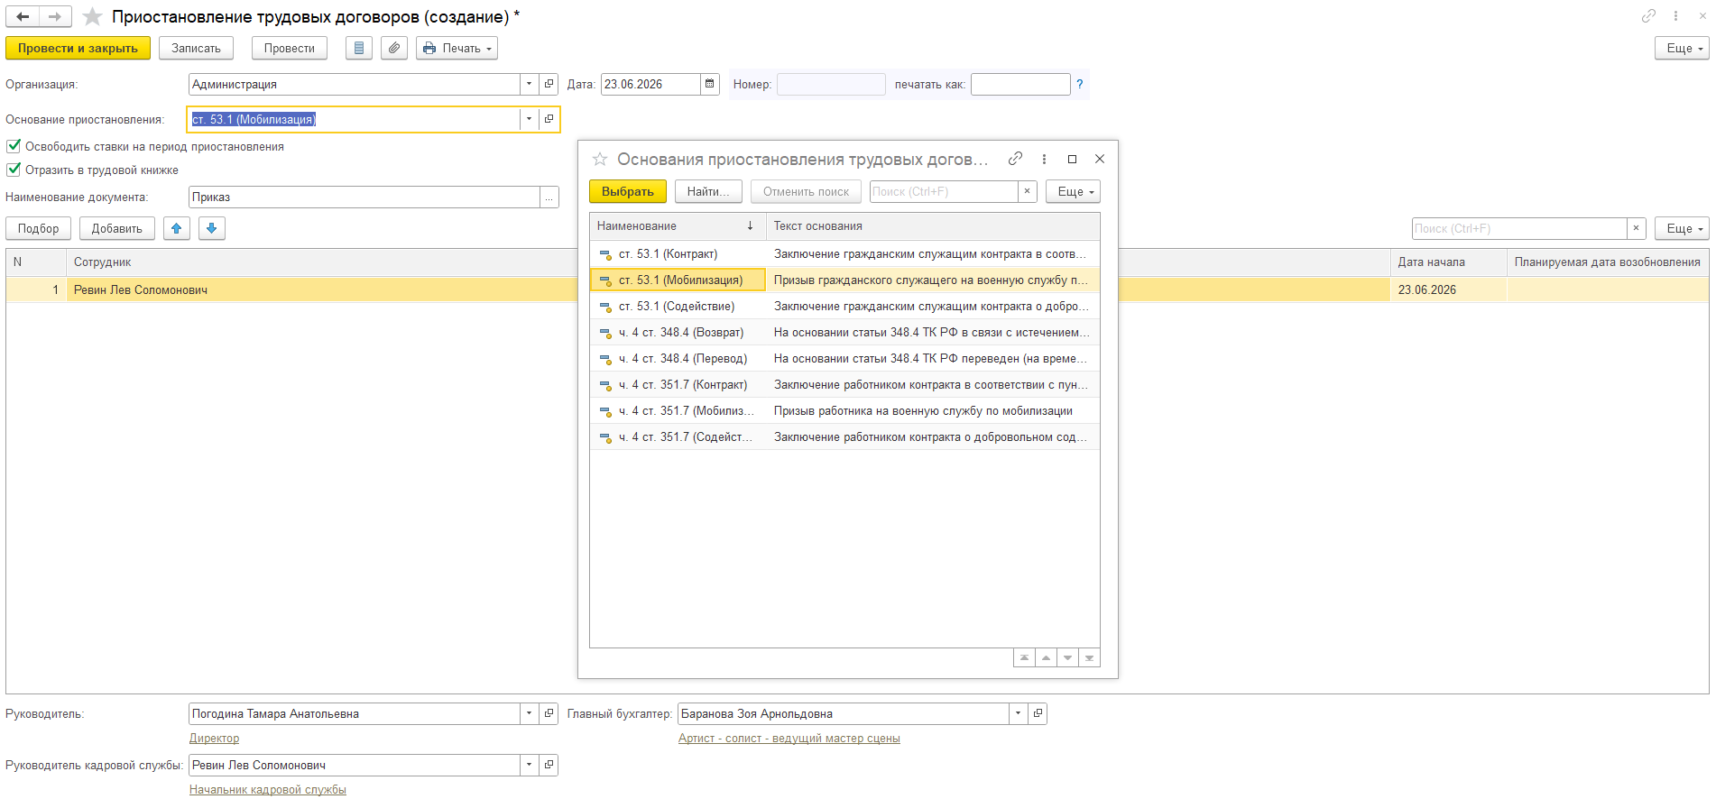The width and height of the screenshot is (1716, 799).
Task: Open the dialog's three-dot menu
Action: click(1044, 159)
